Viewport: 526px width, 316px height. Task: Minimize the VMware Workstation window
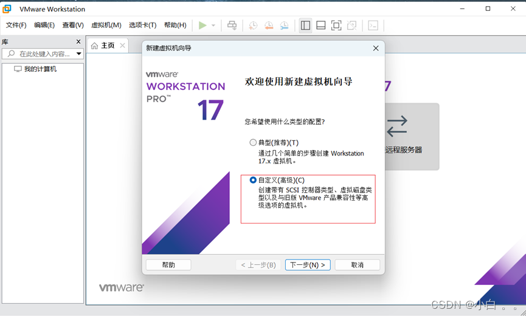pyautogui.click(x=463, y=9)
